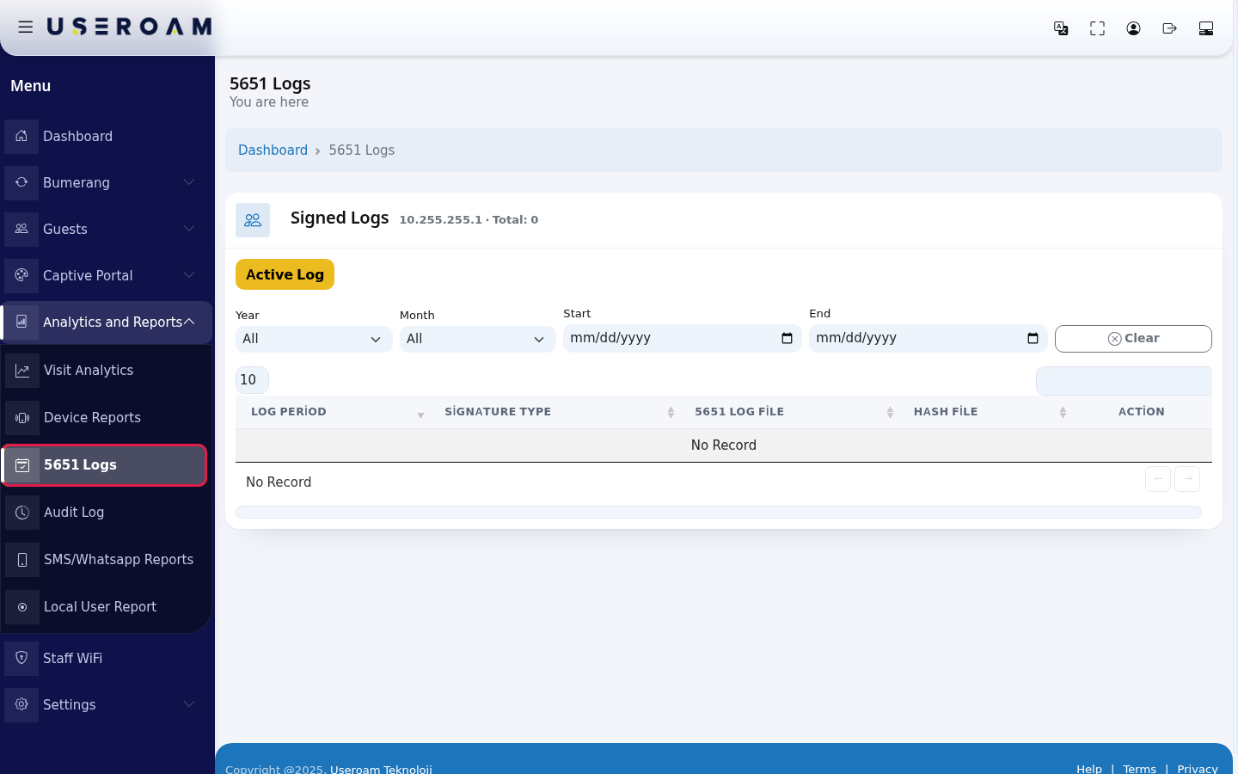Click the Settings gear icon in sidebar
Viewport: 1238px width, 774px height.
click(21, 704)
